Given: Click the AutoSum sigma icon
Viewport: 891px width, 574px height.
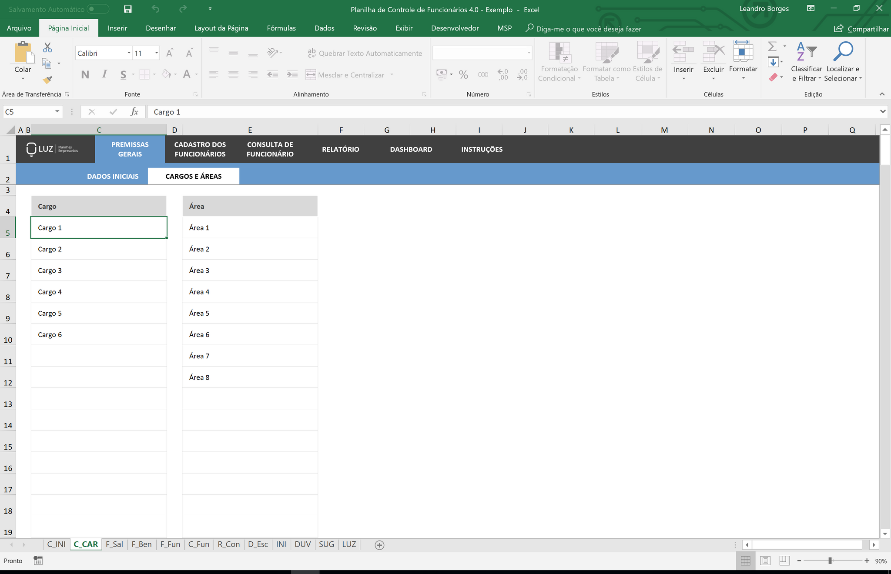Looking at the screenshot, I should click(772, 47).
